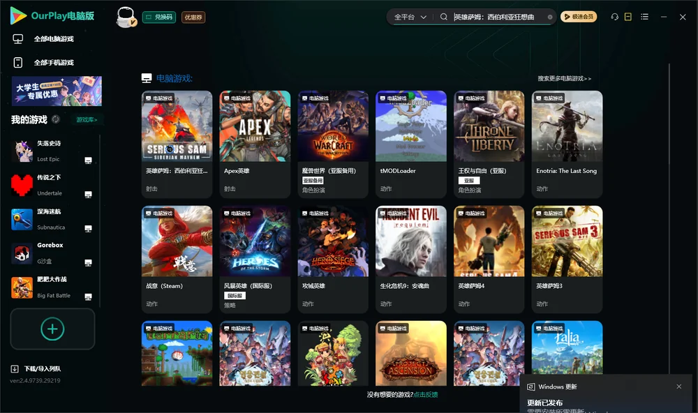Open customer support headset icon
This screenshot has width=698, height=413.
(x=615, y=17)
